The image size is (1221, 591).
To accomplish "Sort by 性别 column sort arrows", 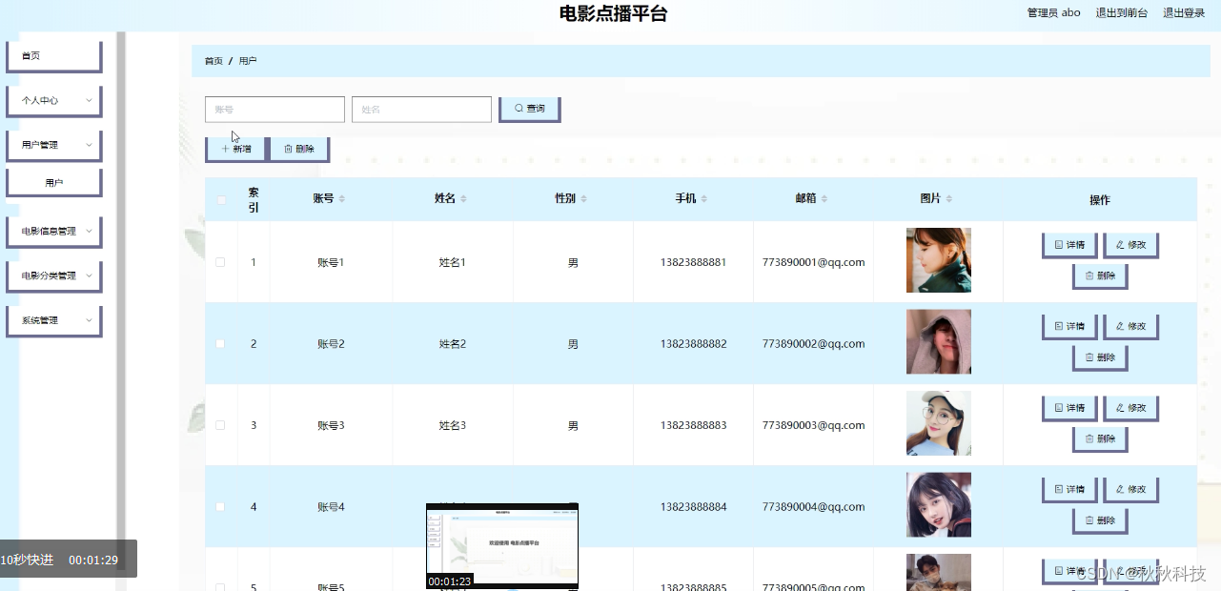I will (x=583, y=198).
